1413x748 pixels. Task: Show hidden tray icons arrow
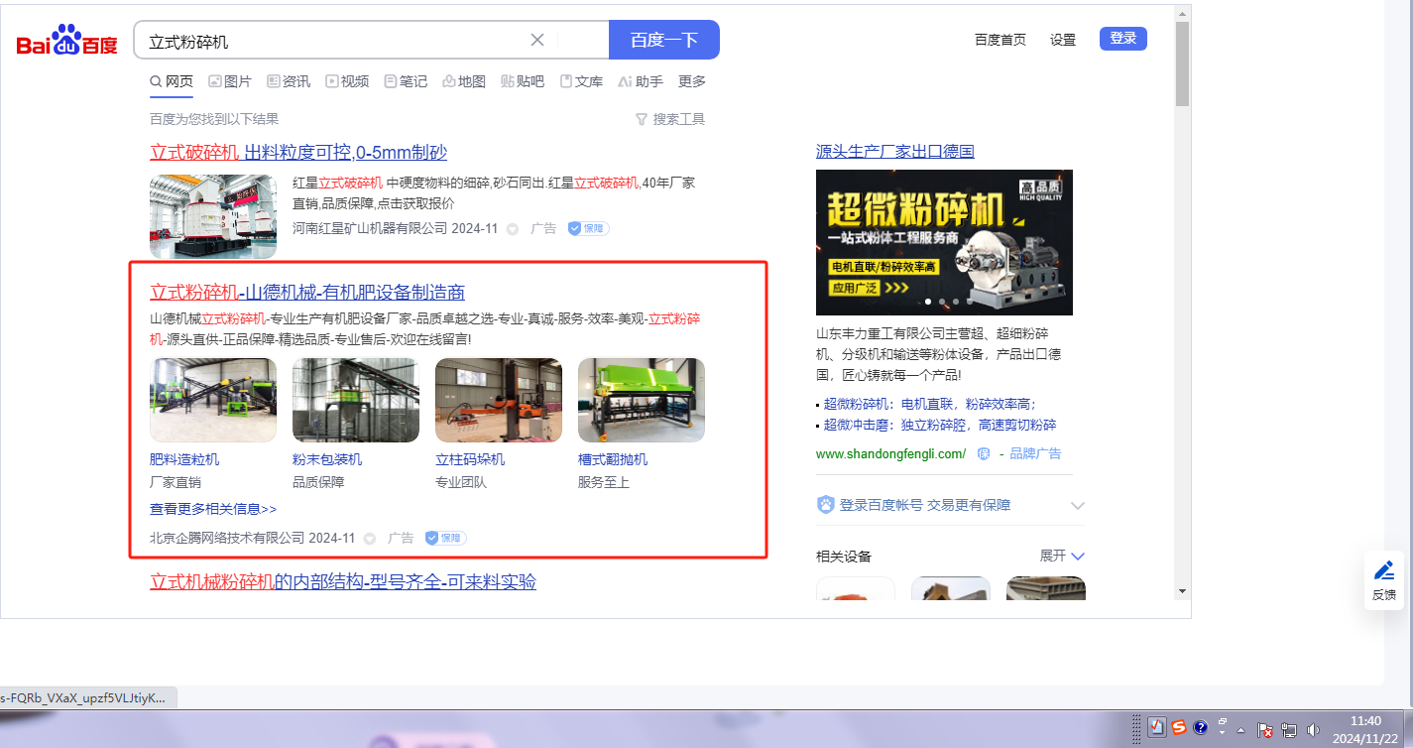(x=1240, y=730)
